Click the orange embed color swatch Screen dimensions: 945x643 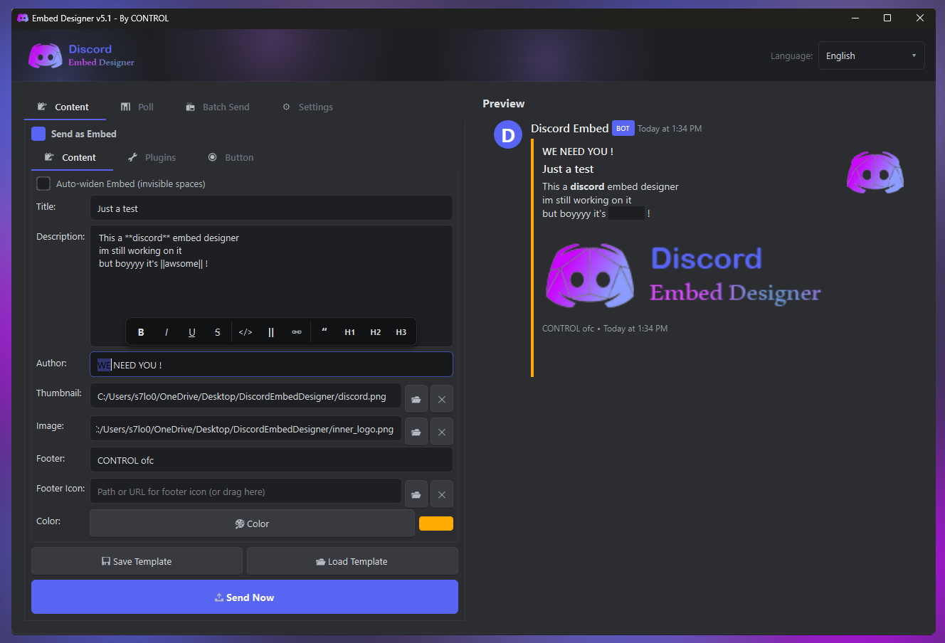click(x=436, y=524)
